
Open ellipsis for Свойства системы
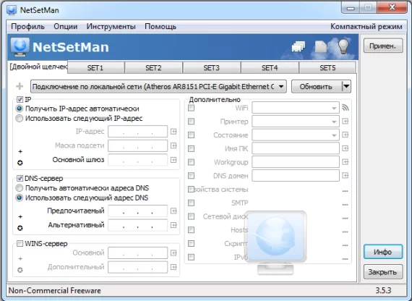pyautogui.click(x=346, y=191)
